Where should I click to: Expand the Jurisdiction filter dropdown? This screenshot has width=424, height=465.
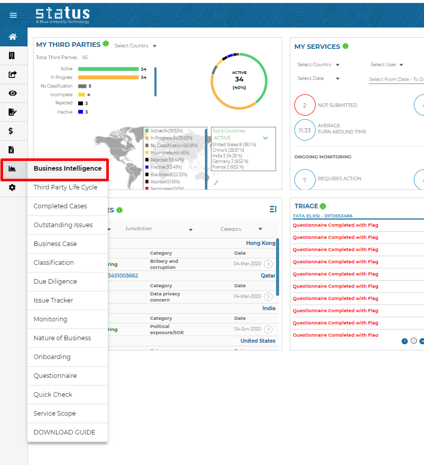(159, 229)
